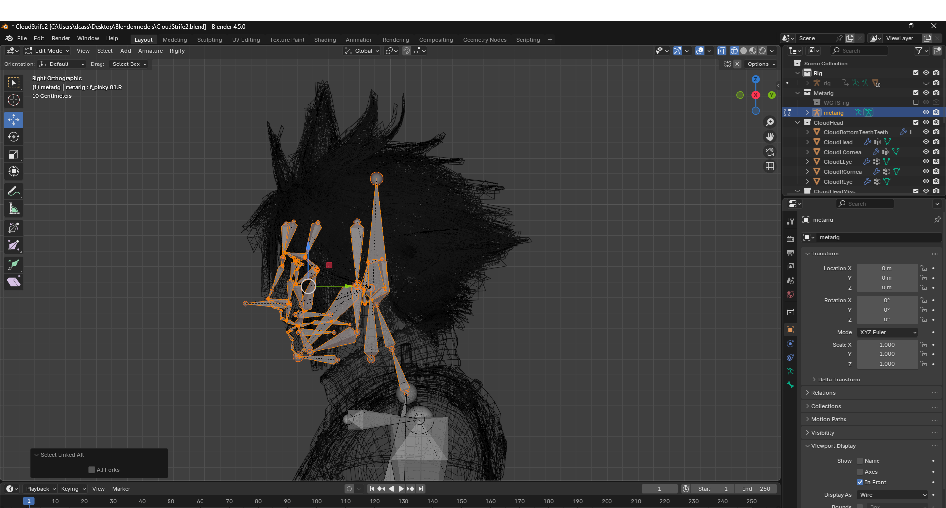Check the All Forks checkbox
Viewport: 946px width, 508px height.
point(92,470)
